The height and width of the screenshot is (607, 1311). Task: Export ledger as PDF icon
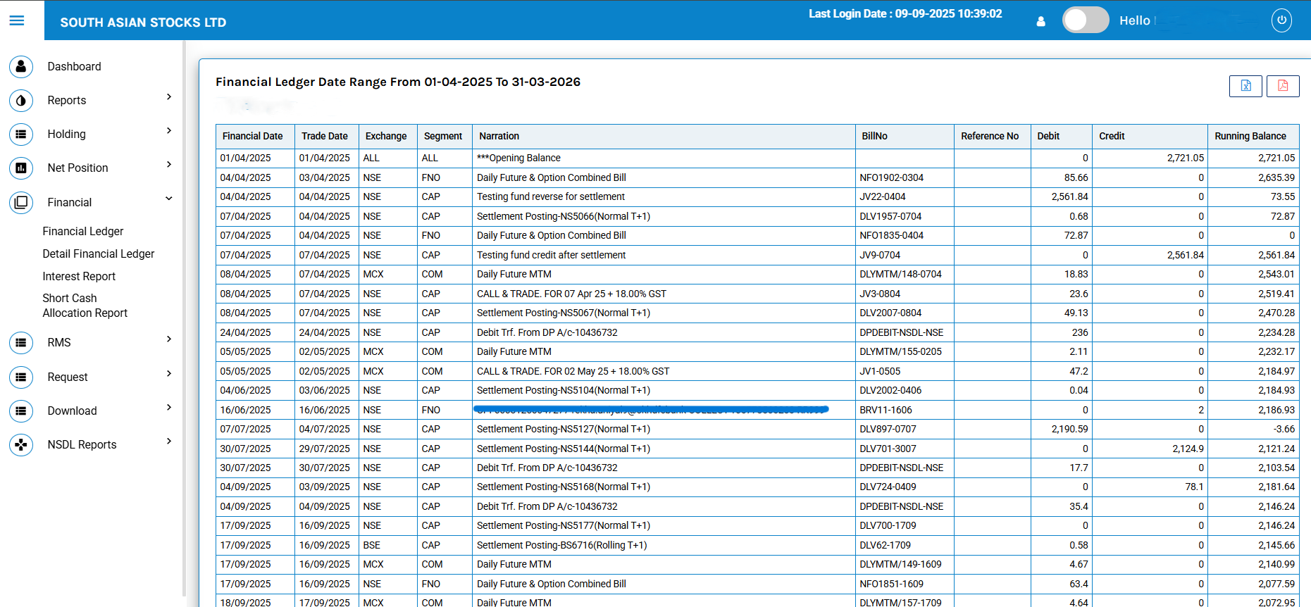[x=1282, y=86]
